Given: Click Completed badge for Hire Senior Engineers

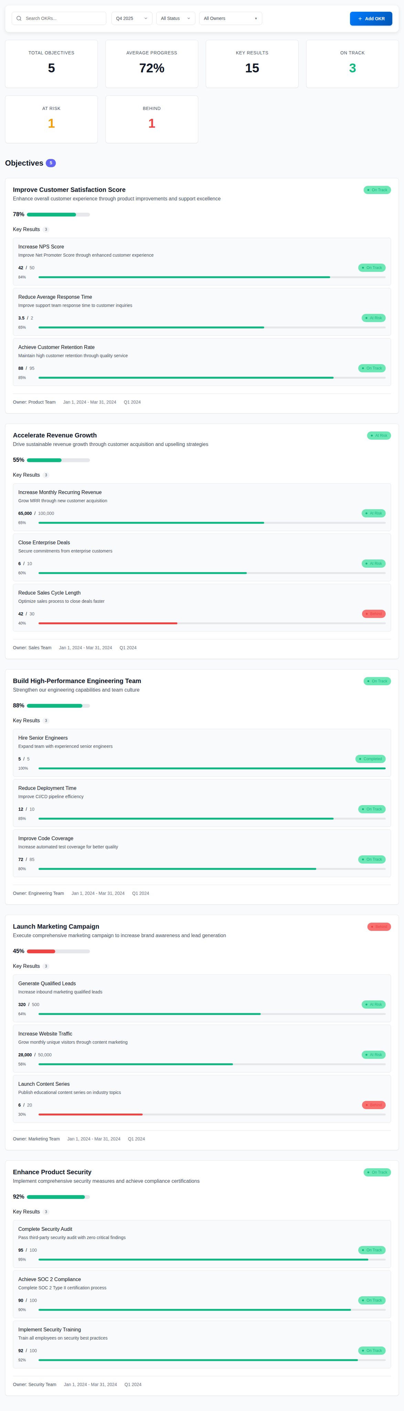Looking at the screenshot, I should (x=370, y=760).
